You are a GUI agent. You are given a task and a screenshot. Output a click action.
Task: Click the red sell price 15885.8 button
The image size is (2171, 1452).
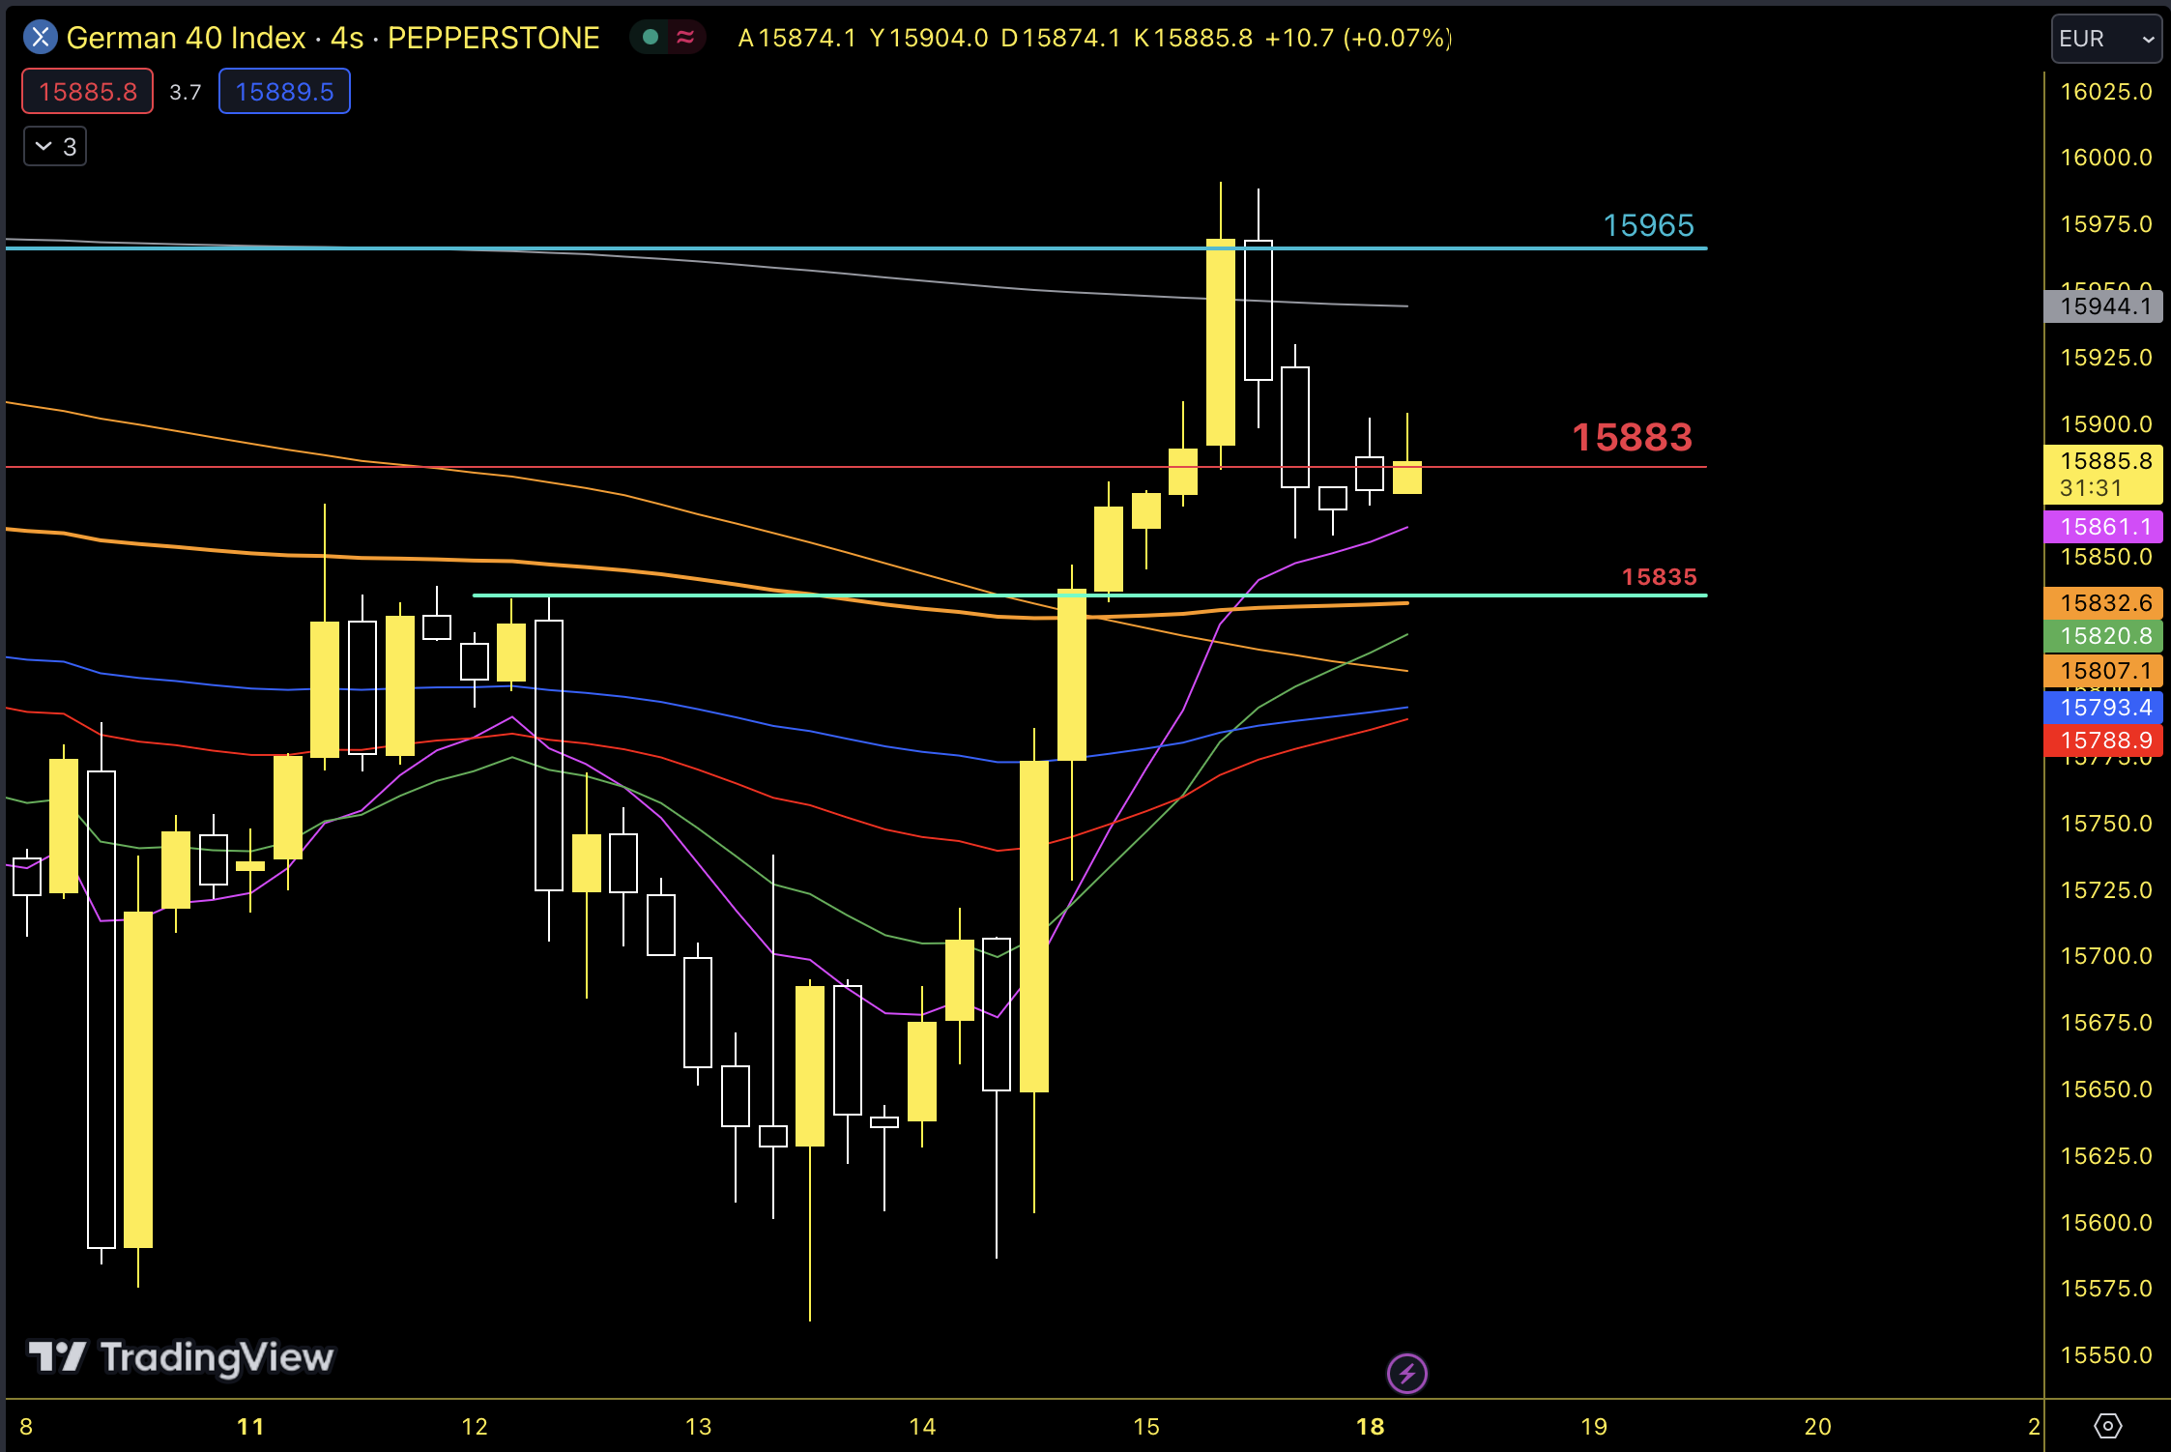tap(88, 92)
